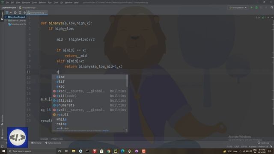Open the Event Log
This screenshot has height=154, width=274.
pos(263,143)
